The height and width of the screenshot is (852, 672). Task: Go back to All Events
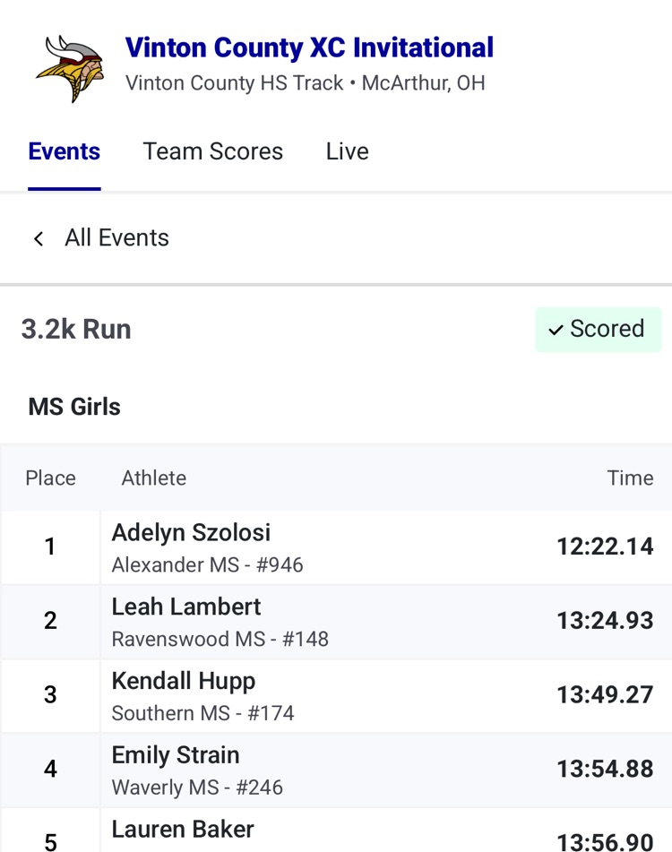click(116, 238)
